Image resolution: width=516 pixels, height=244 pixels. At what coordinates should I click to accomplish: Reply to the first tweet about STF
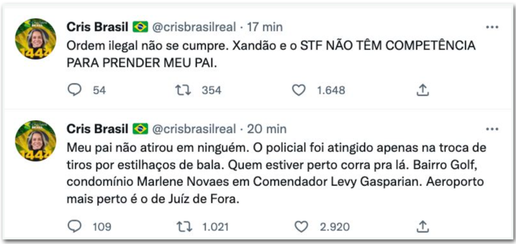[x=74, y=90]
